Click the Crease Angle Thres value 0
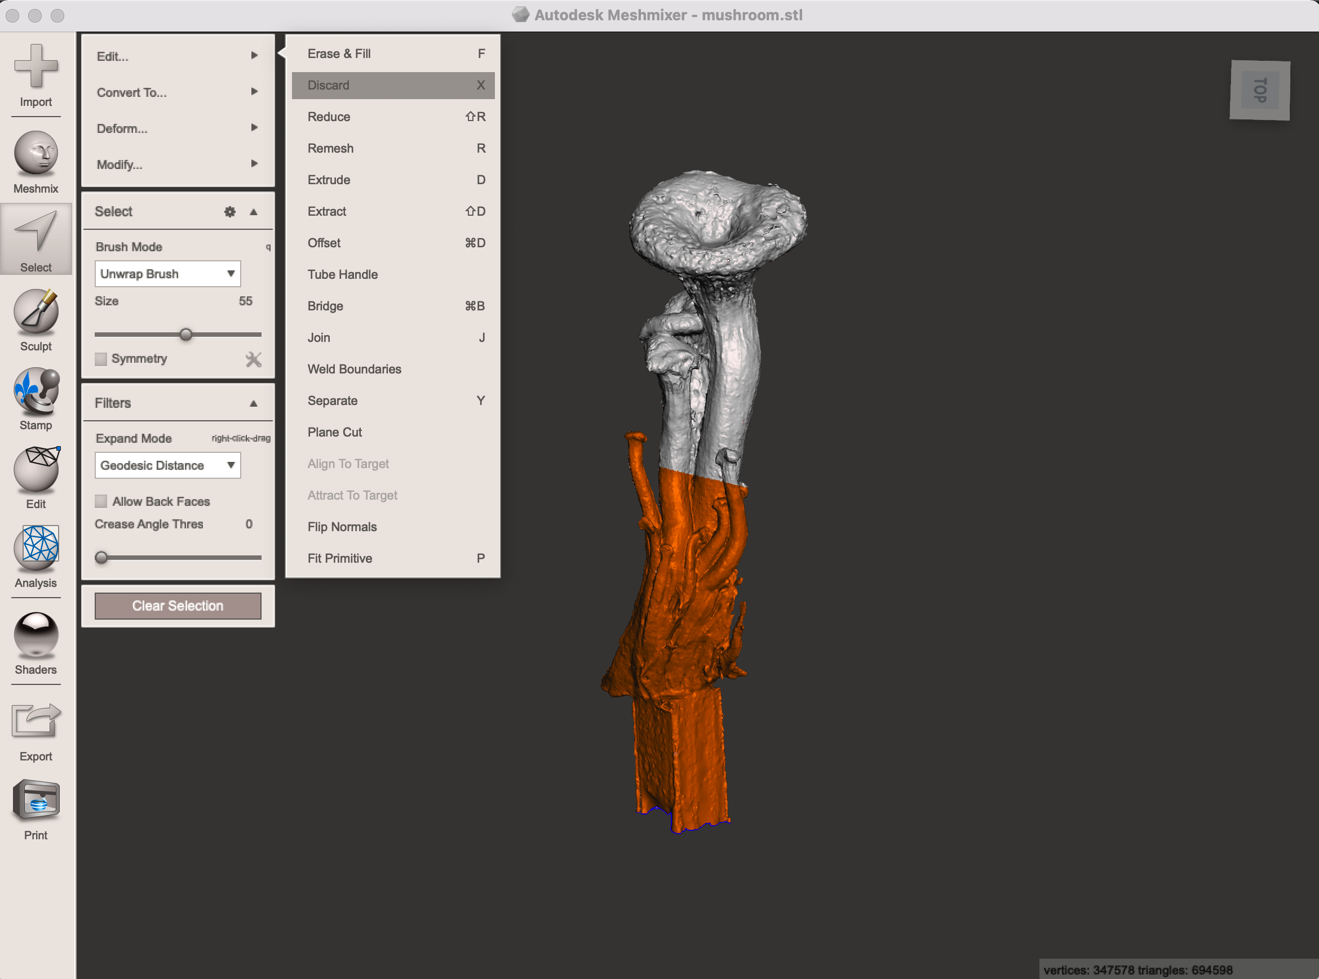 coord(249,524)
